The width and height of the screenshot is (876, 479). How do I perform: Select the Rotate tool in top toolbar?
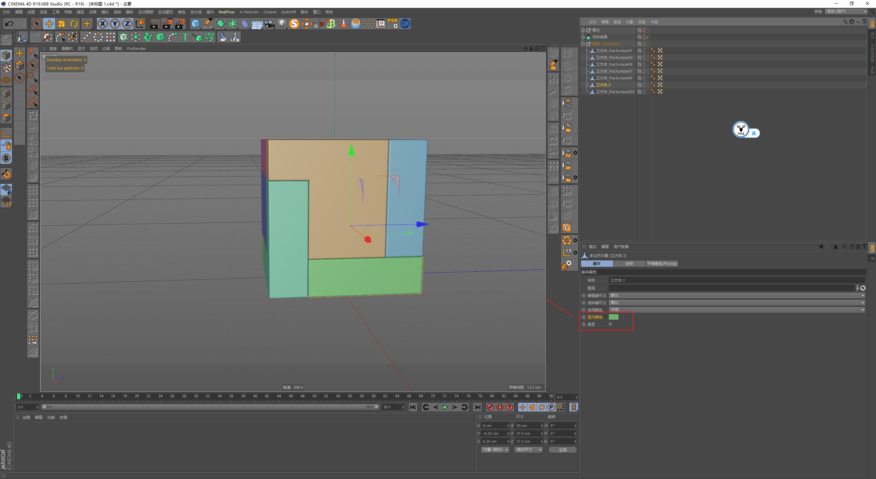(74, 24)
